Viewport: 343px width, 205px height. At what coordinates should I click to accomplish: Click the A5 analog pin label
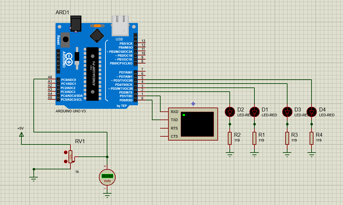tap(50, 97)
